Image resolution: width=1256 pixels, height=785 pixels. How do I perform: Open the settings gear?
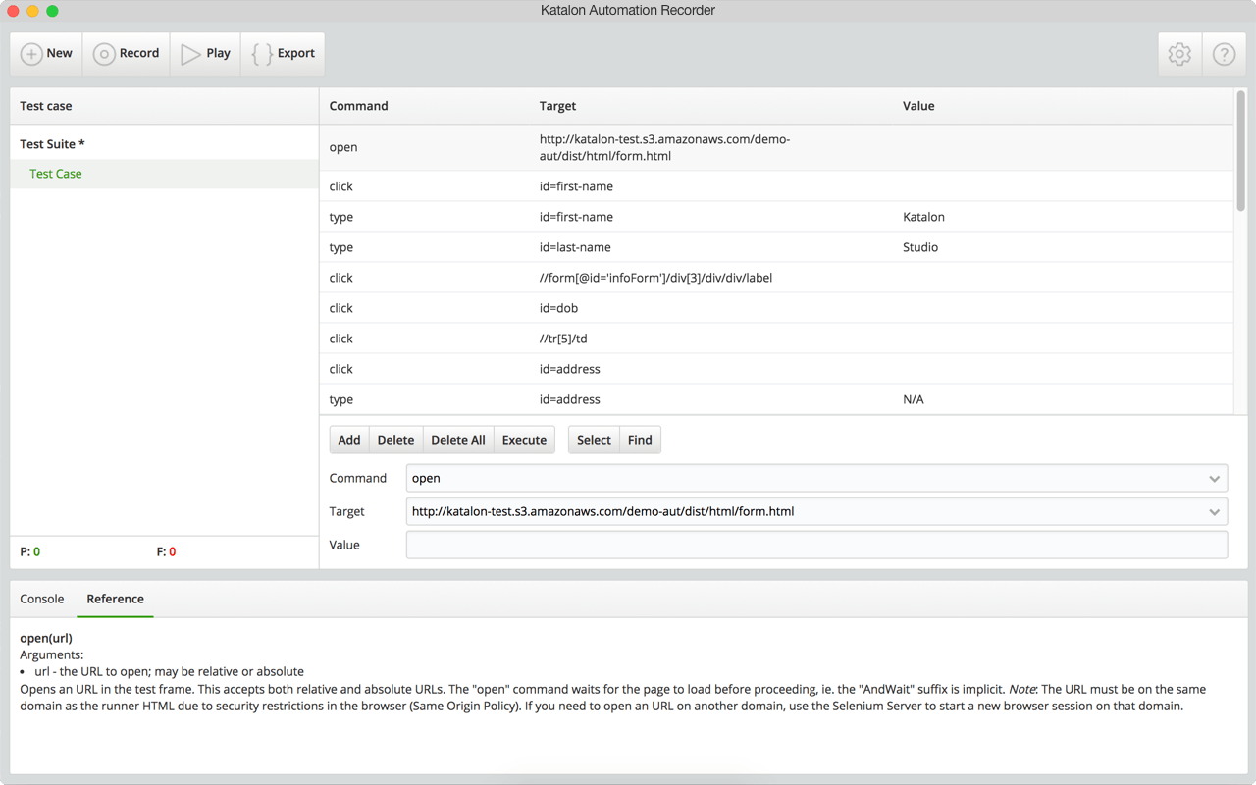[x=1179, y=54]
